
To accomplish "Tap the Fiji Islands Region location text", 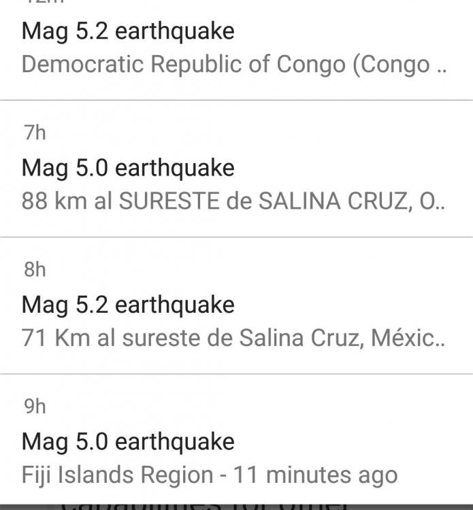I will pyautogui.click(x=117, y=475).
